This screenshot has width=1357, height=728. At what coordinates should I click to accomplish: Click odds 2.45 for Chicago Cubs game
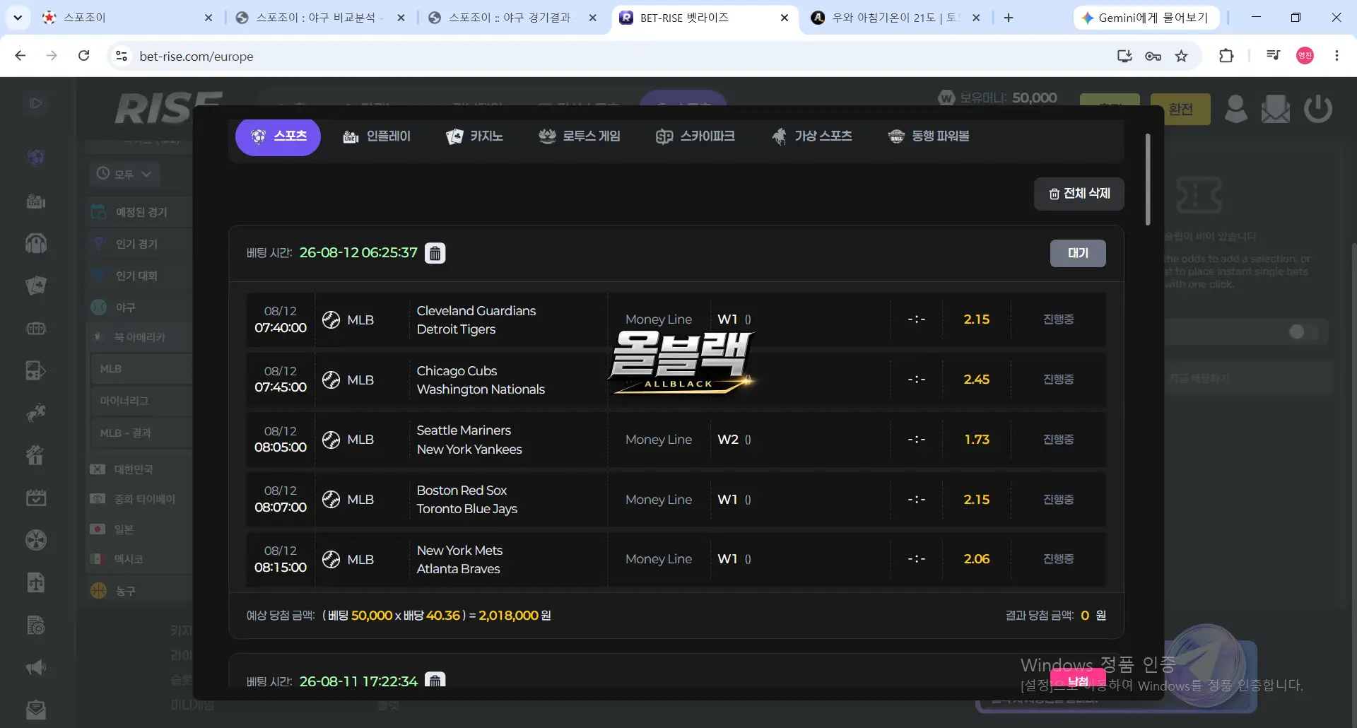pyautogui.click(x=977, y=380)
